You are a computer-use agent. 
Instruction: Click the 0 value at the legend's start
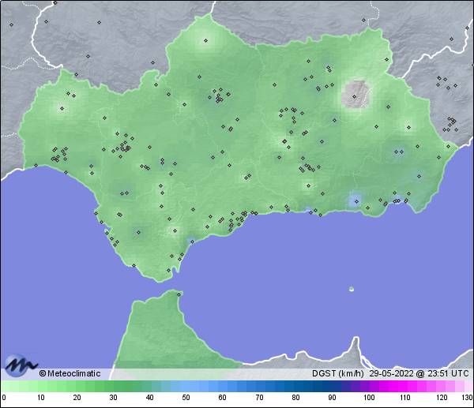[4, 398]
